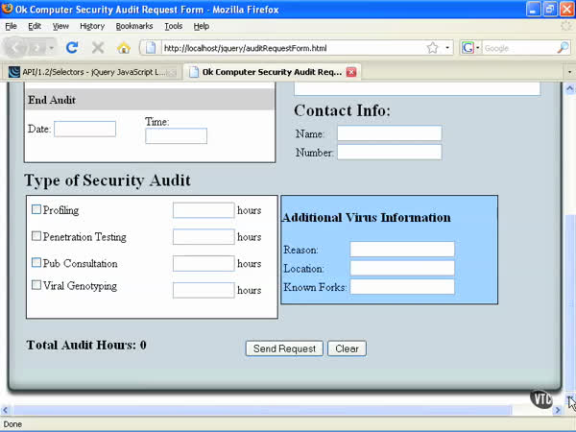Toggle the Viral Genotyping checkbox
This screenshot has width=576, height=432.
pos(37,285)
